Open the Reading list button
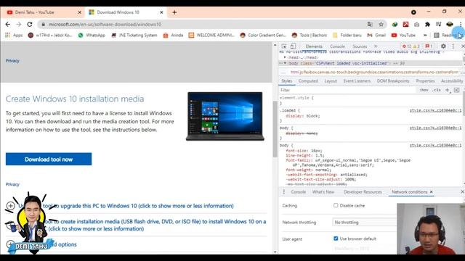Viewport: 465px width, 261px height. click(448, 35)
